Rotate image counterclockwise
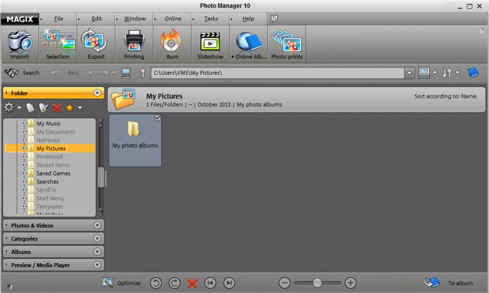The height and width of the screenshot is (293, 489). [x=156, y=283]
